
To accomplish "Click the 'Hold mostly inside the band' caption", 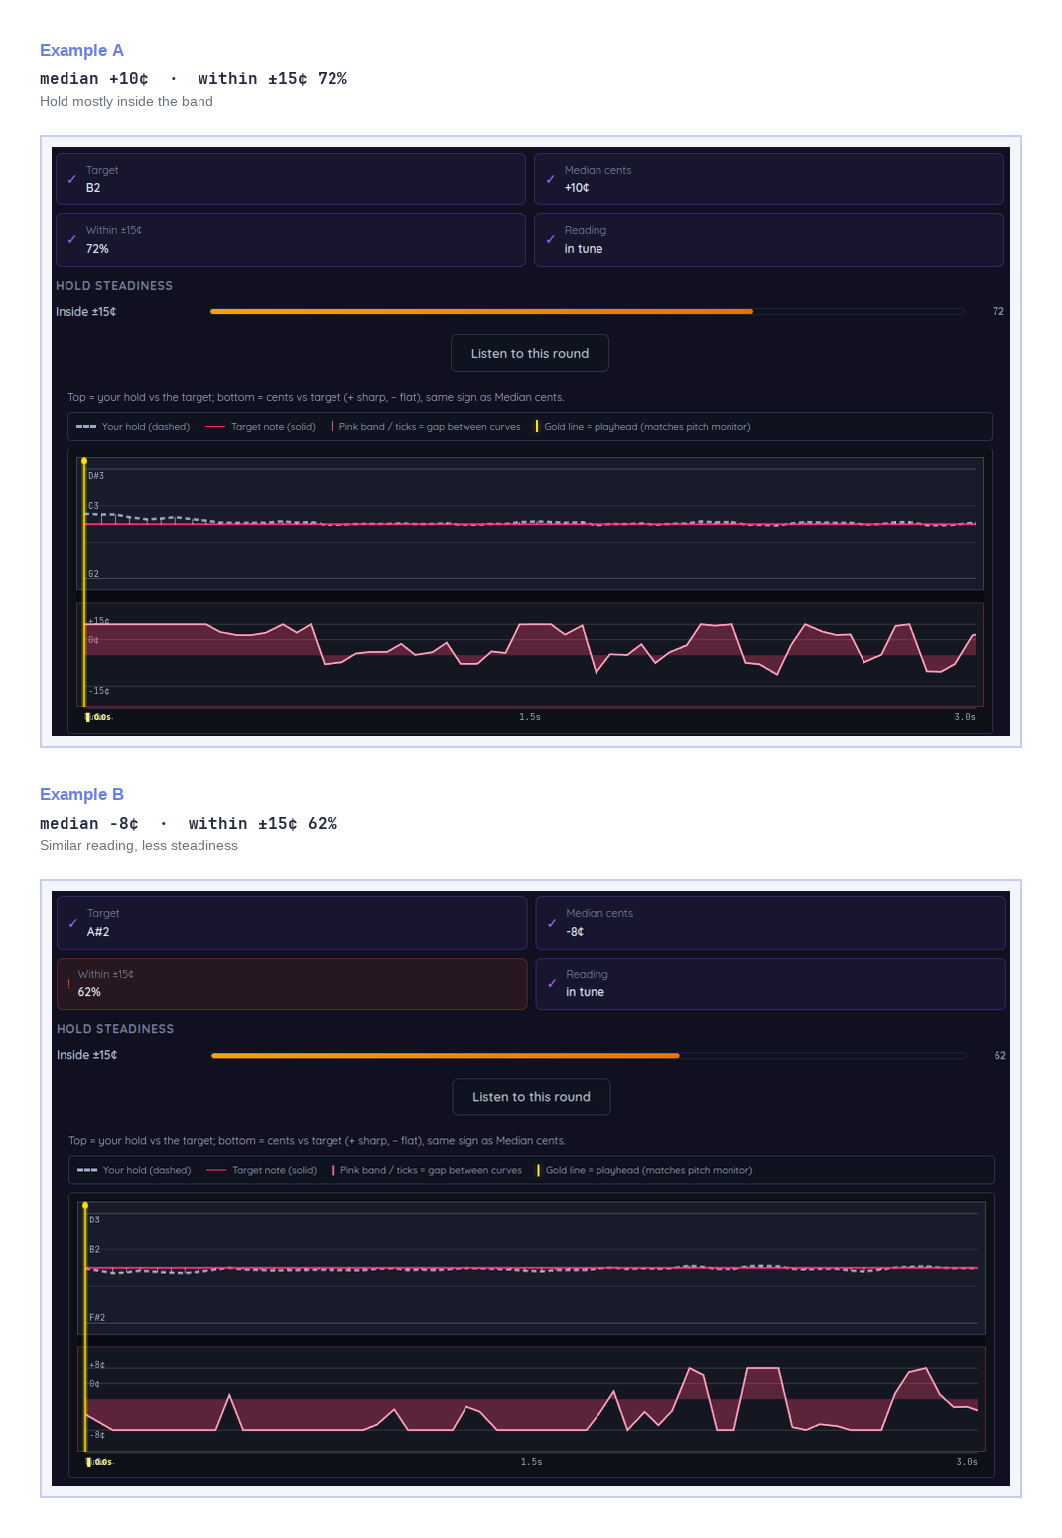I will 126,101.
